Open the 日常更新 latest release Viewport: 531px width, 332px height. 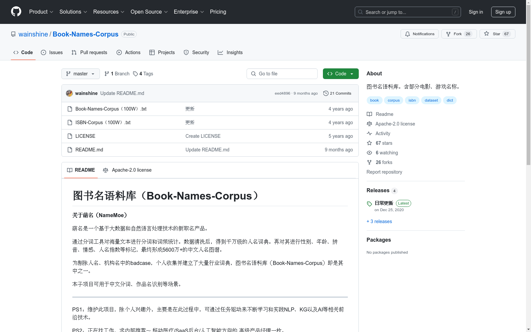(384, 203)
